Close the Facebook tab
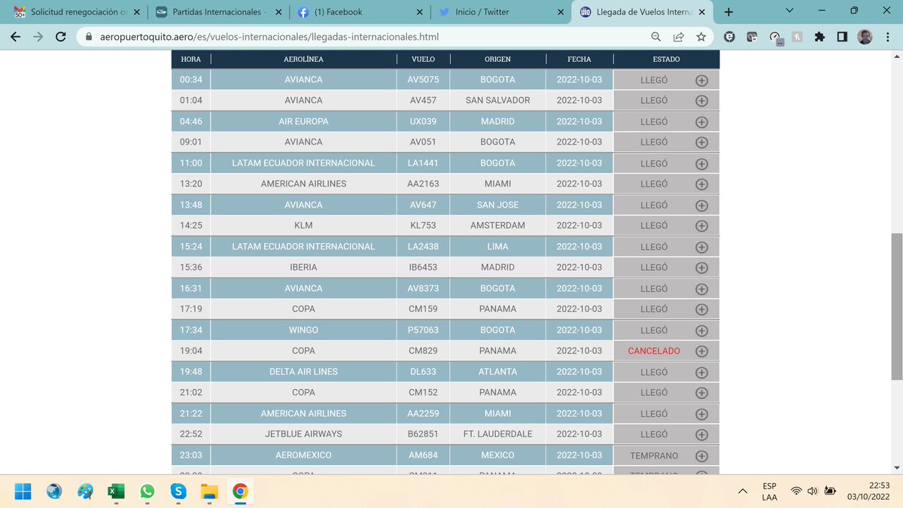 [418, 12]
